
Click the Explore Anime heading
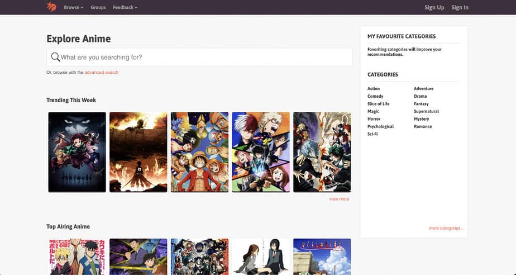[x=79, y=39]
